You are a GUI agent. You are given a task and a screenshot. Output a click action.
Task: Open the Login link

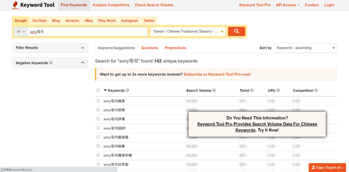coord(329,5)
